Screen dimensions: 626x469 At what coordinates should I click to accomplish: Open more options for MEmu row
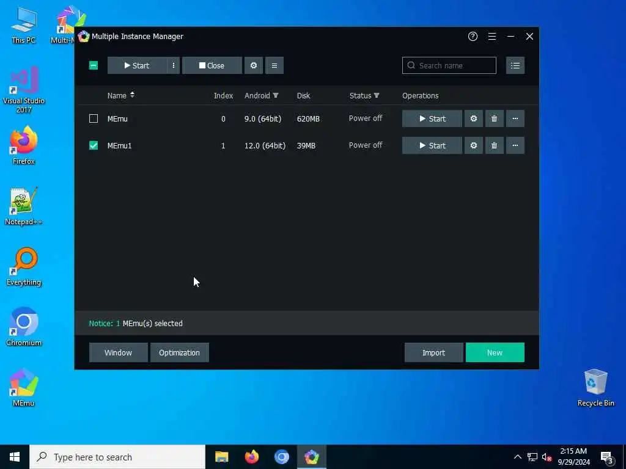(x=515, y=118)
